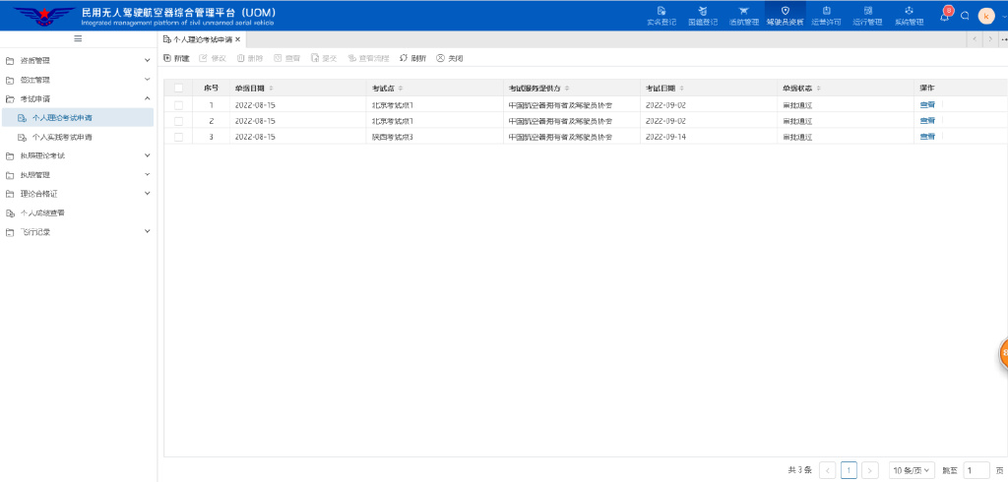
Task: Go to previous page in pagination
Action: coord(828,470)
